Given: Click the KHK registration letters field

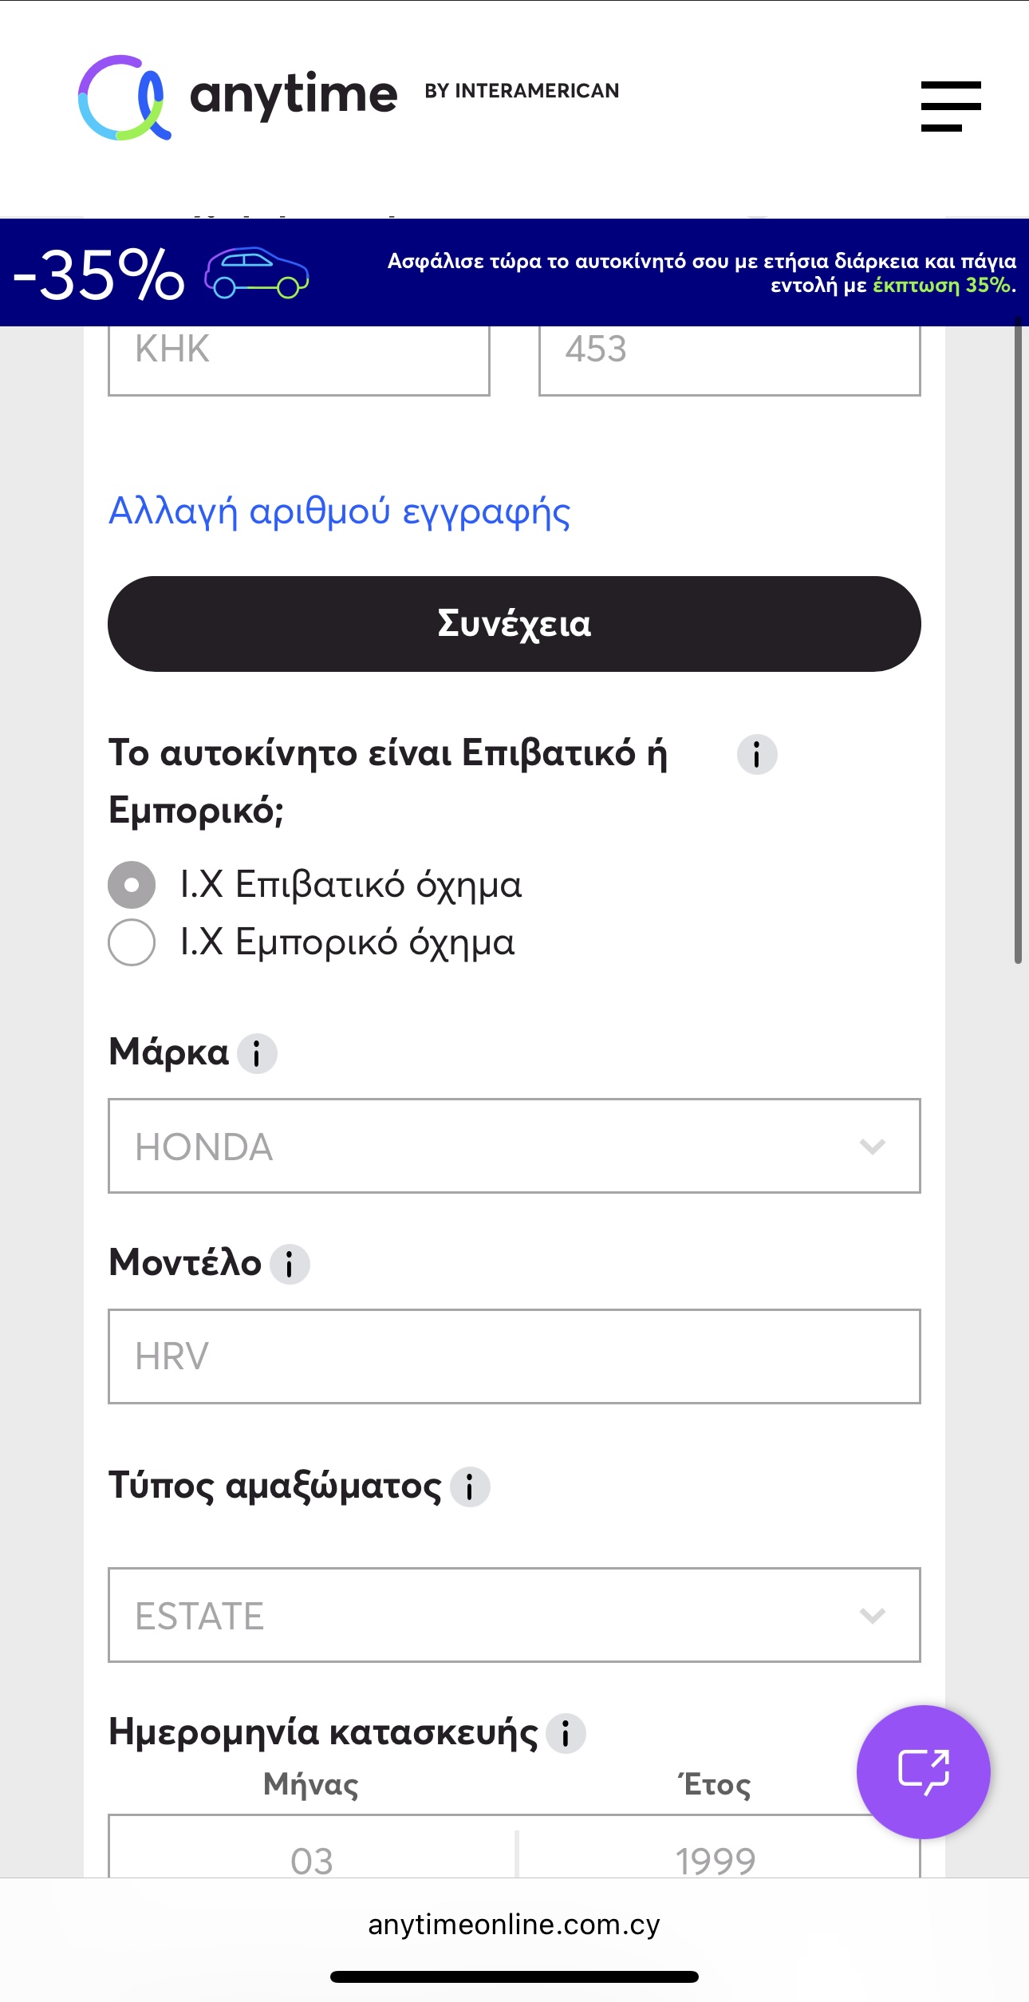Looking at the screenshot, I should tap(298, 353).
